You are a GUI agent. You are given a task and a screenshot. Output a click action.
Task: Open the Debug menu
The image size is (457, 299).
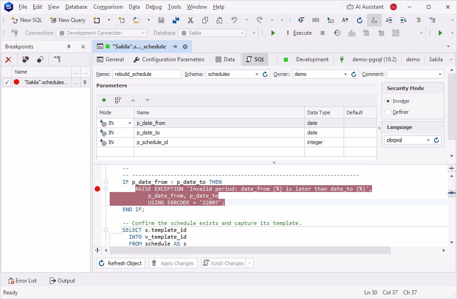[154, 7]
